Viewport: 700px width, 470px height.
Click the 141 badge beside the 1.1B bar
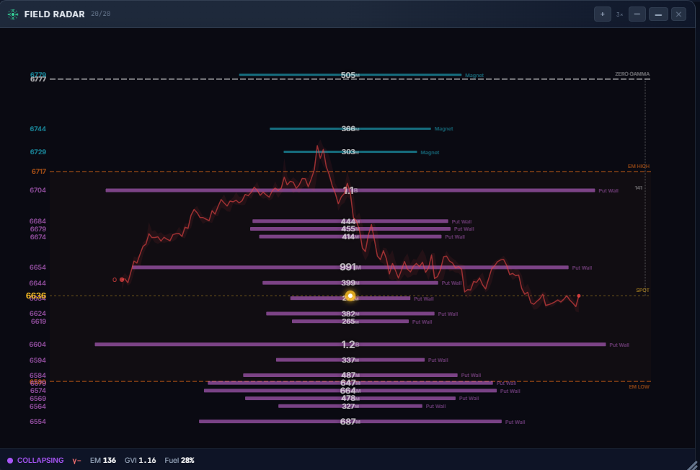tap(637, 188)
